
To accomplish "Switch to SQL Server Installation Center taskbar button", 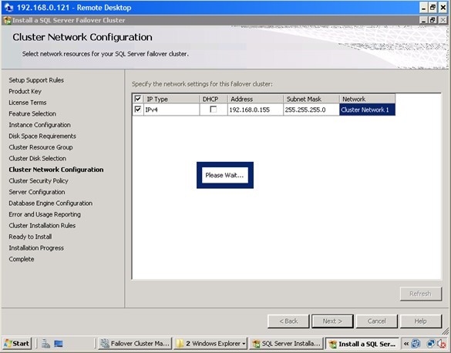I will coord(287,344).
